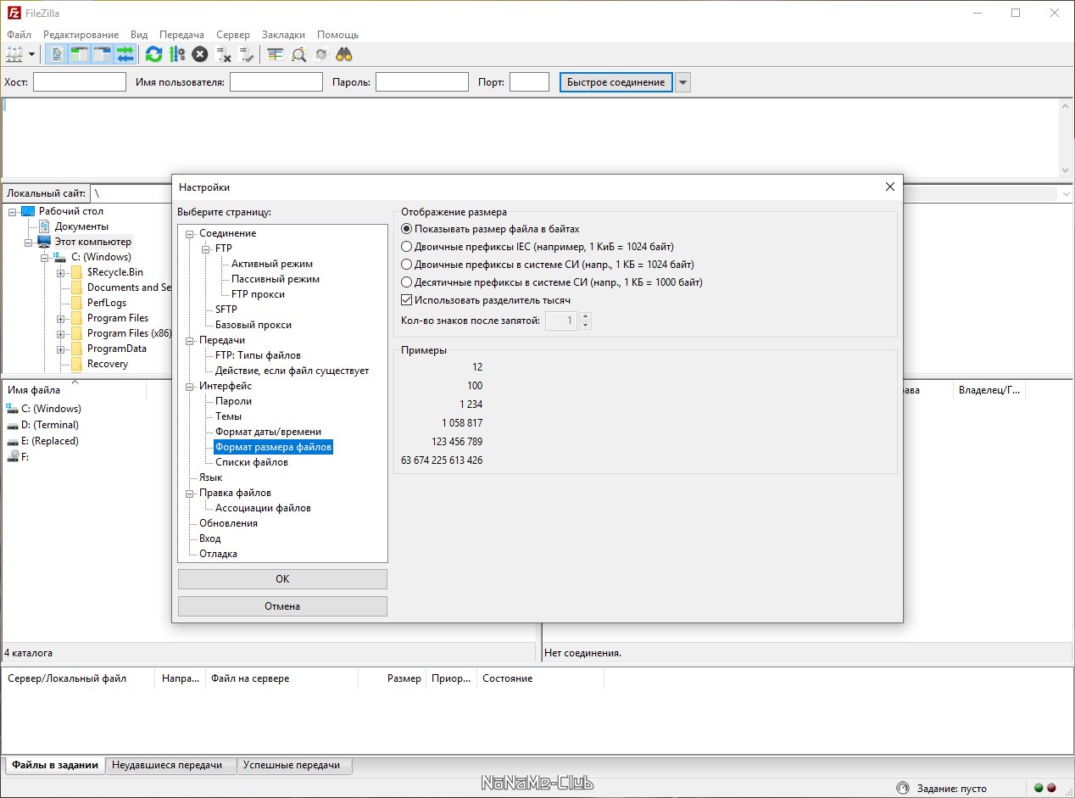Click the Порт input field
The width and height of the screenshot is (1075, 798).
pyautogui.click(x=529, y=82)
